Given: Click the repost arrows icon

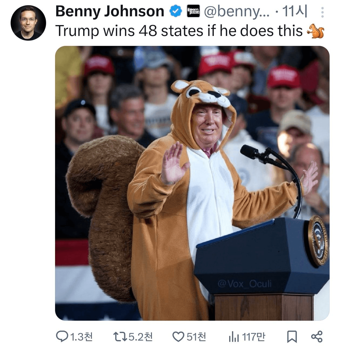Looking at the screenshot, I should coord(120,337).
